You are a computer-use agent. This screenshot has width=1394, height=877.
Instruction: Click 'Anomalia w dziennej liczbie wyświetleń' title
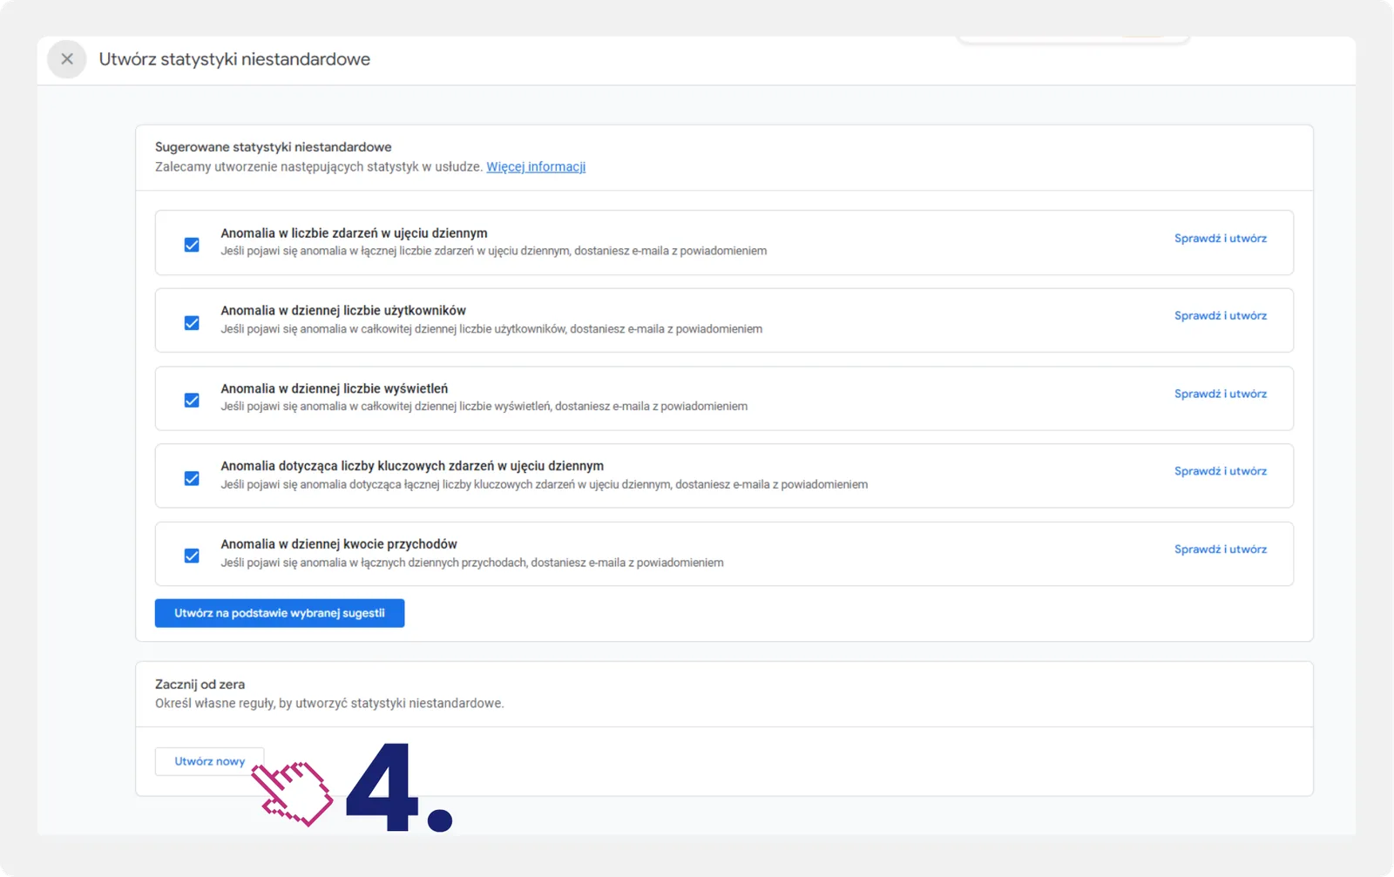click(335, 388)
